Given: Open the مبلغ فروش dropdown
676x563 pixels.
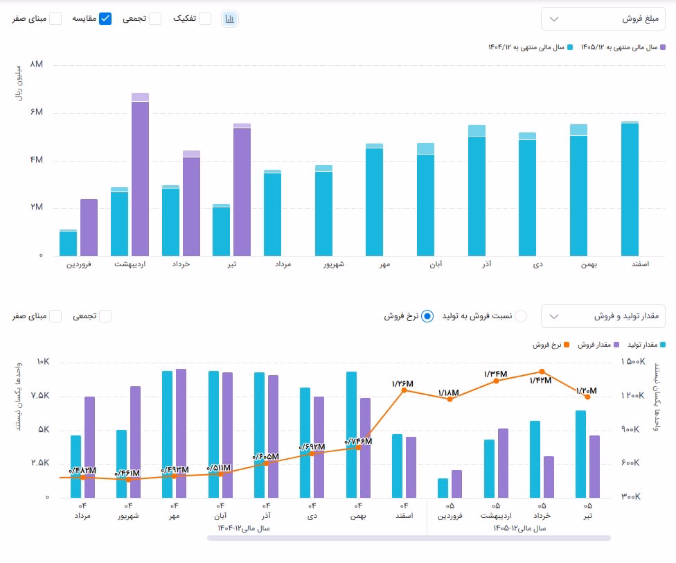Looking at the screenshot, I should [603, 19].
